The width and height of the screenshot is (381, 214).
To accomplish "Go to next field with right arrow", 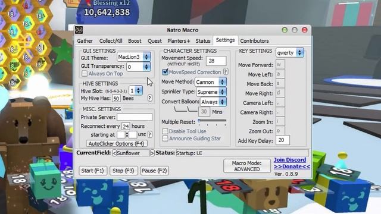I will [x=152, y=153].
